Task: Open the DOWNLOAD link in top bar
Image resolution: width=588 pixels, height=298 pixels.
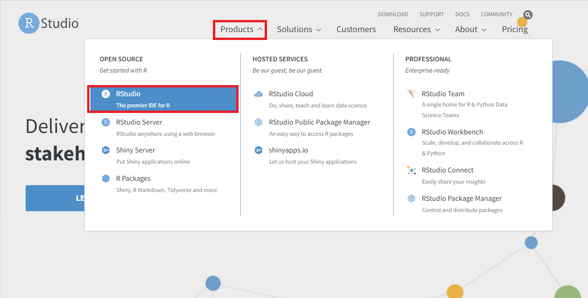Action: pos(393,14)
